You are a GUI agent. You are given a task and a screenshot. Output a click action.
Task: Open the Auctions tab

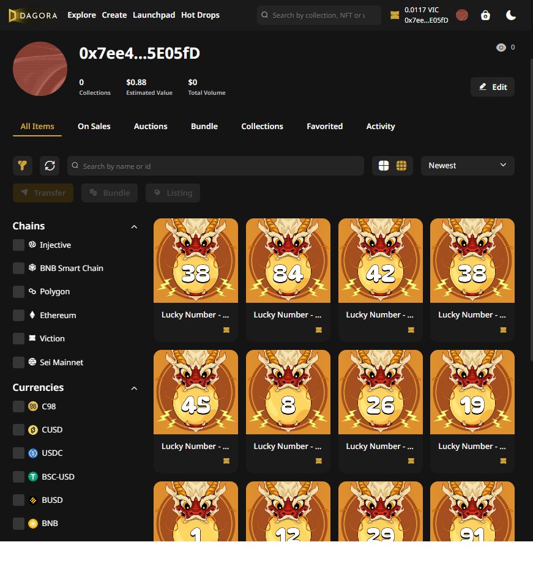click(151, 126)
